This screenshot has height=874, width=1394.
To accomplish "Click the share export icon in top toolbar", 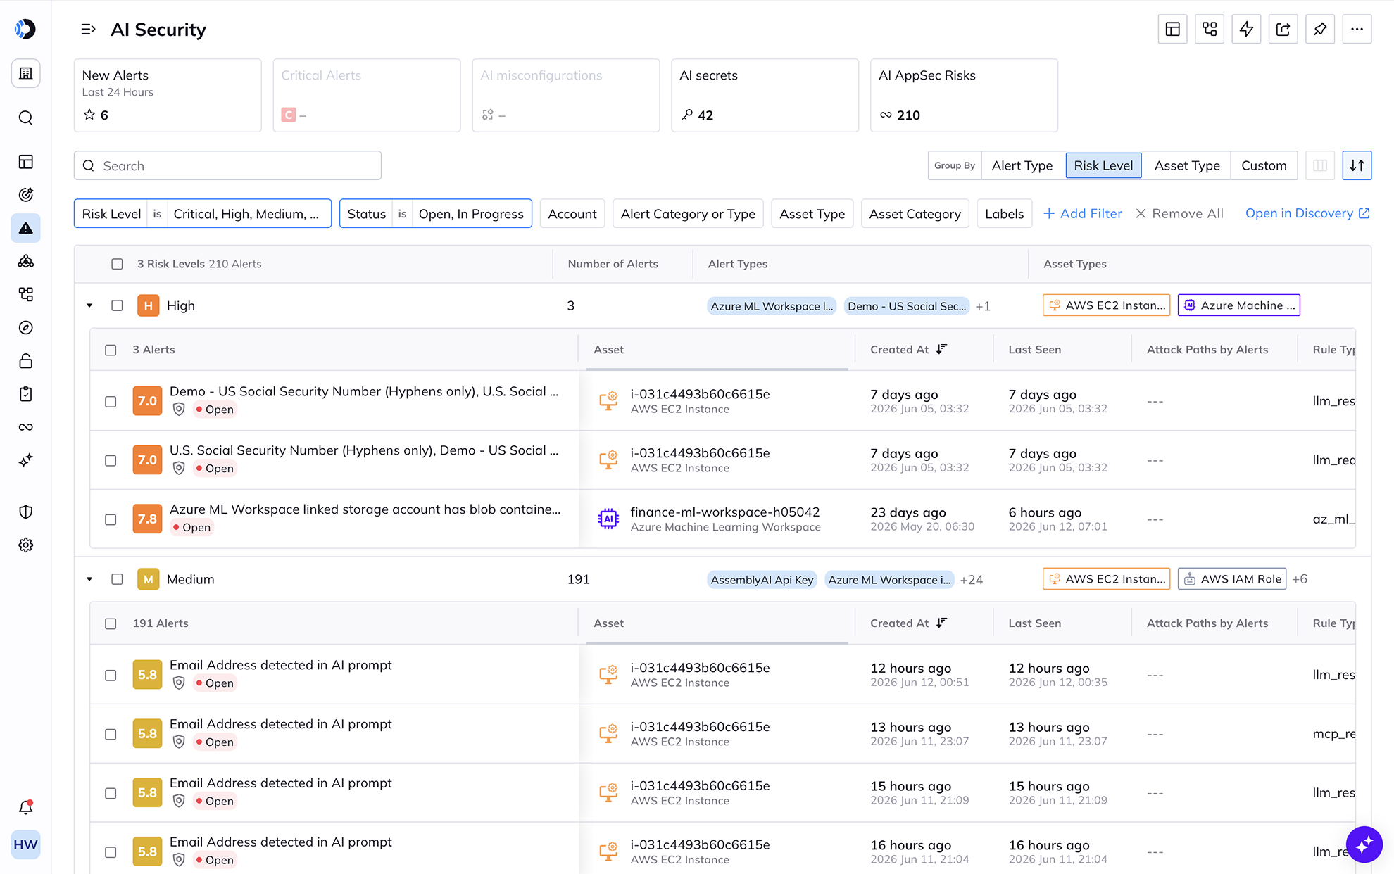I will coord(1283,29).
